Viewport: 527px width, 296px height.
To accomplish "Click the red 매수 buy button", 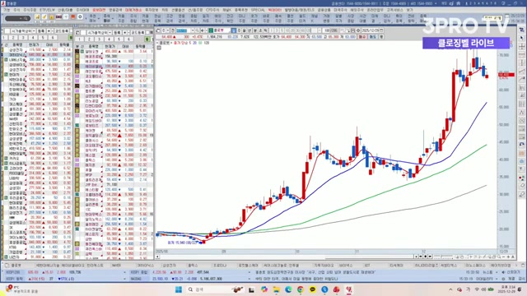I will pyautogui.click(x=362, y=36).
